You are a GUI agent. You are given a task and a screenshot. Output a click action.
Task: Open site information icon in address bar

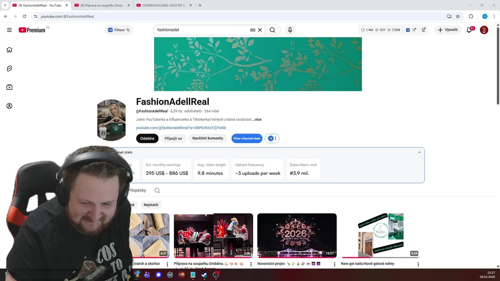36,16
